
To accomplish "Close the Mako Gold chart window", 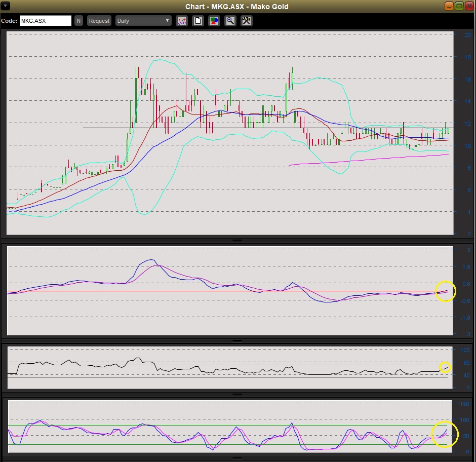I will click(x=469, y=6).
